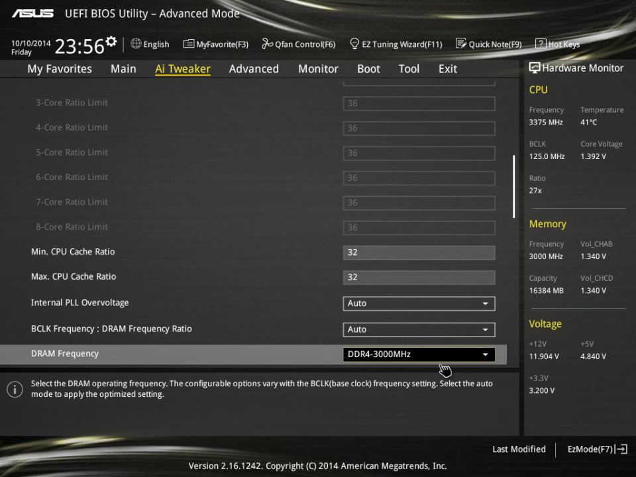Click CPU temperature value 41°C
Image resolution: width=636 pixels, height=477 pixels.
pyautogui.click(x=588, y=122)
